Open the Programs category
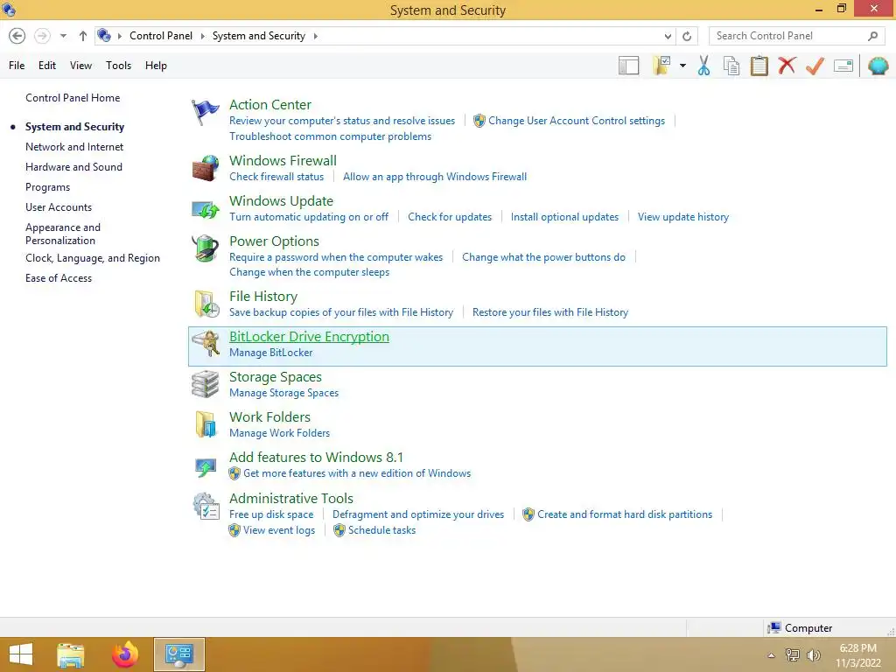The width and height of the screenshot is (896, 672). tap(47, 187)
